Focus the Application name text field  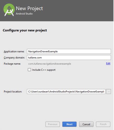tap(69, 51)
